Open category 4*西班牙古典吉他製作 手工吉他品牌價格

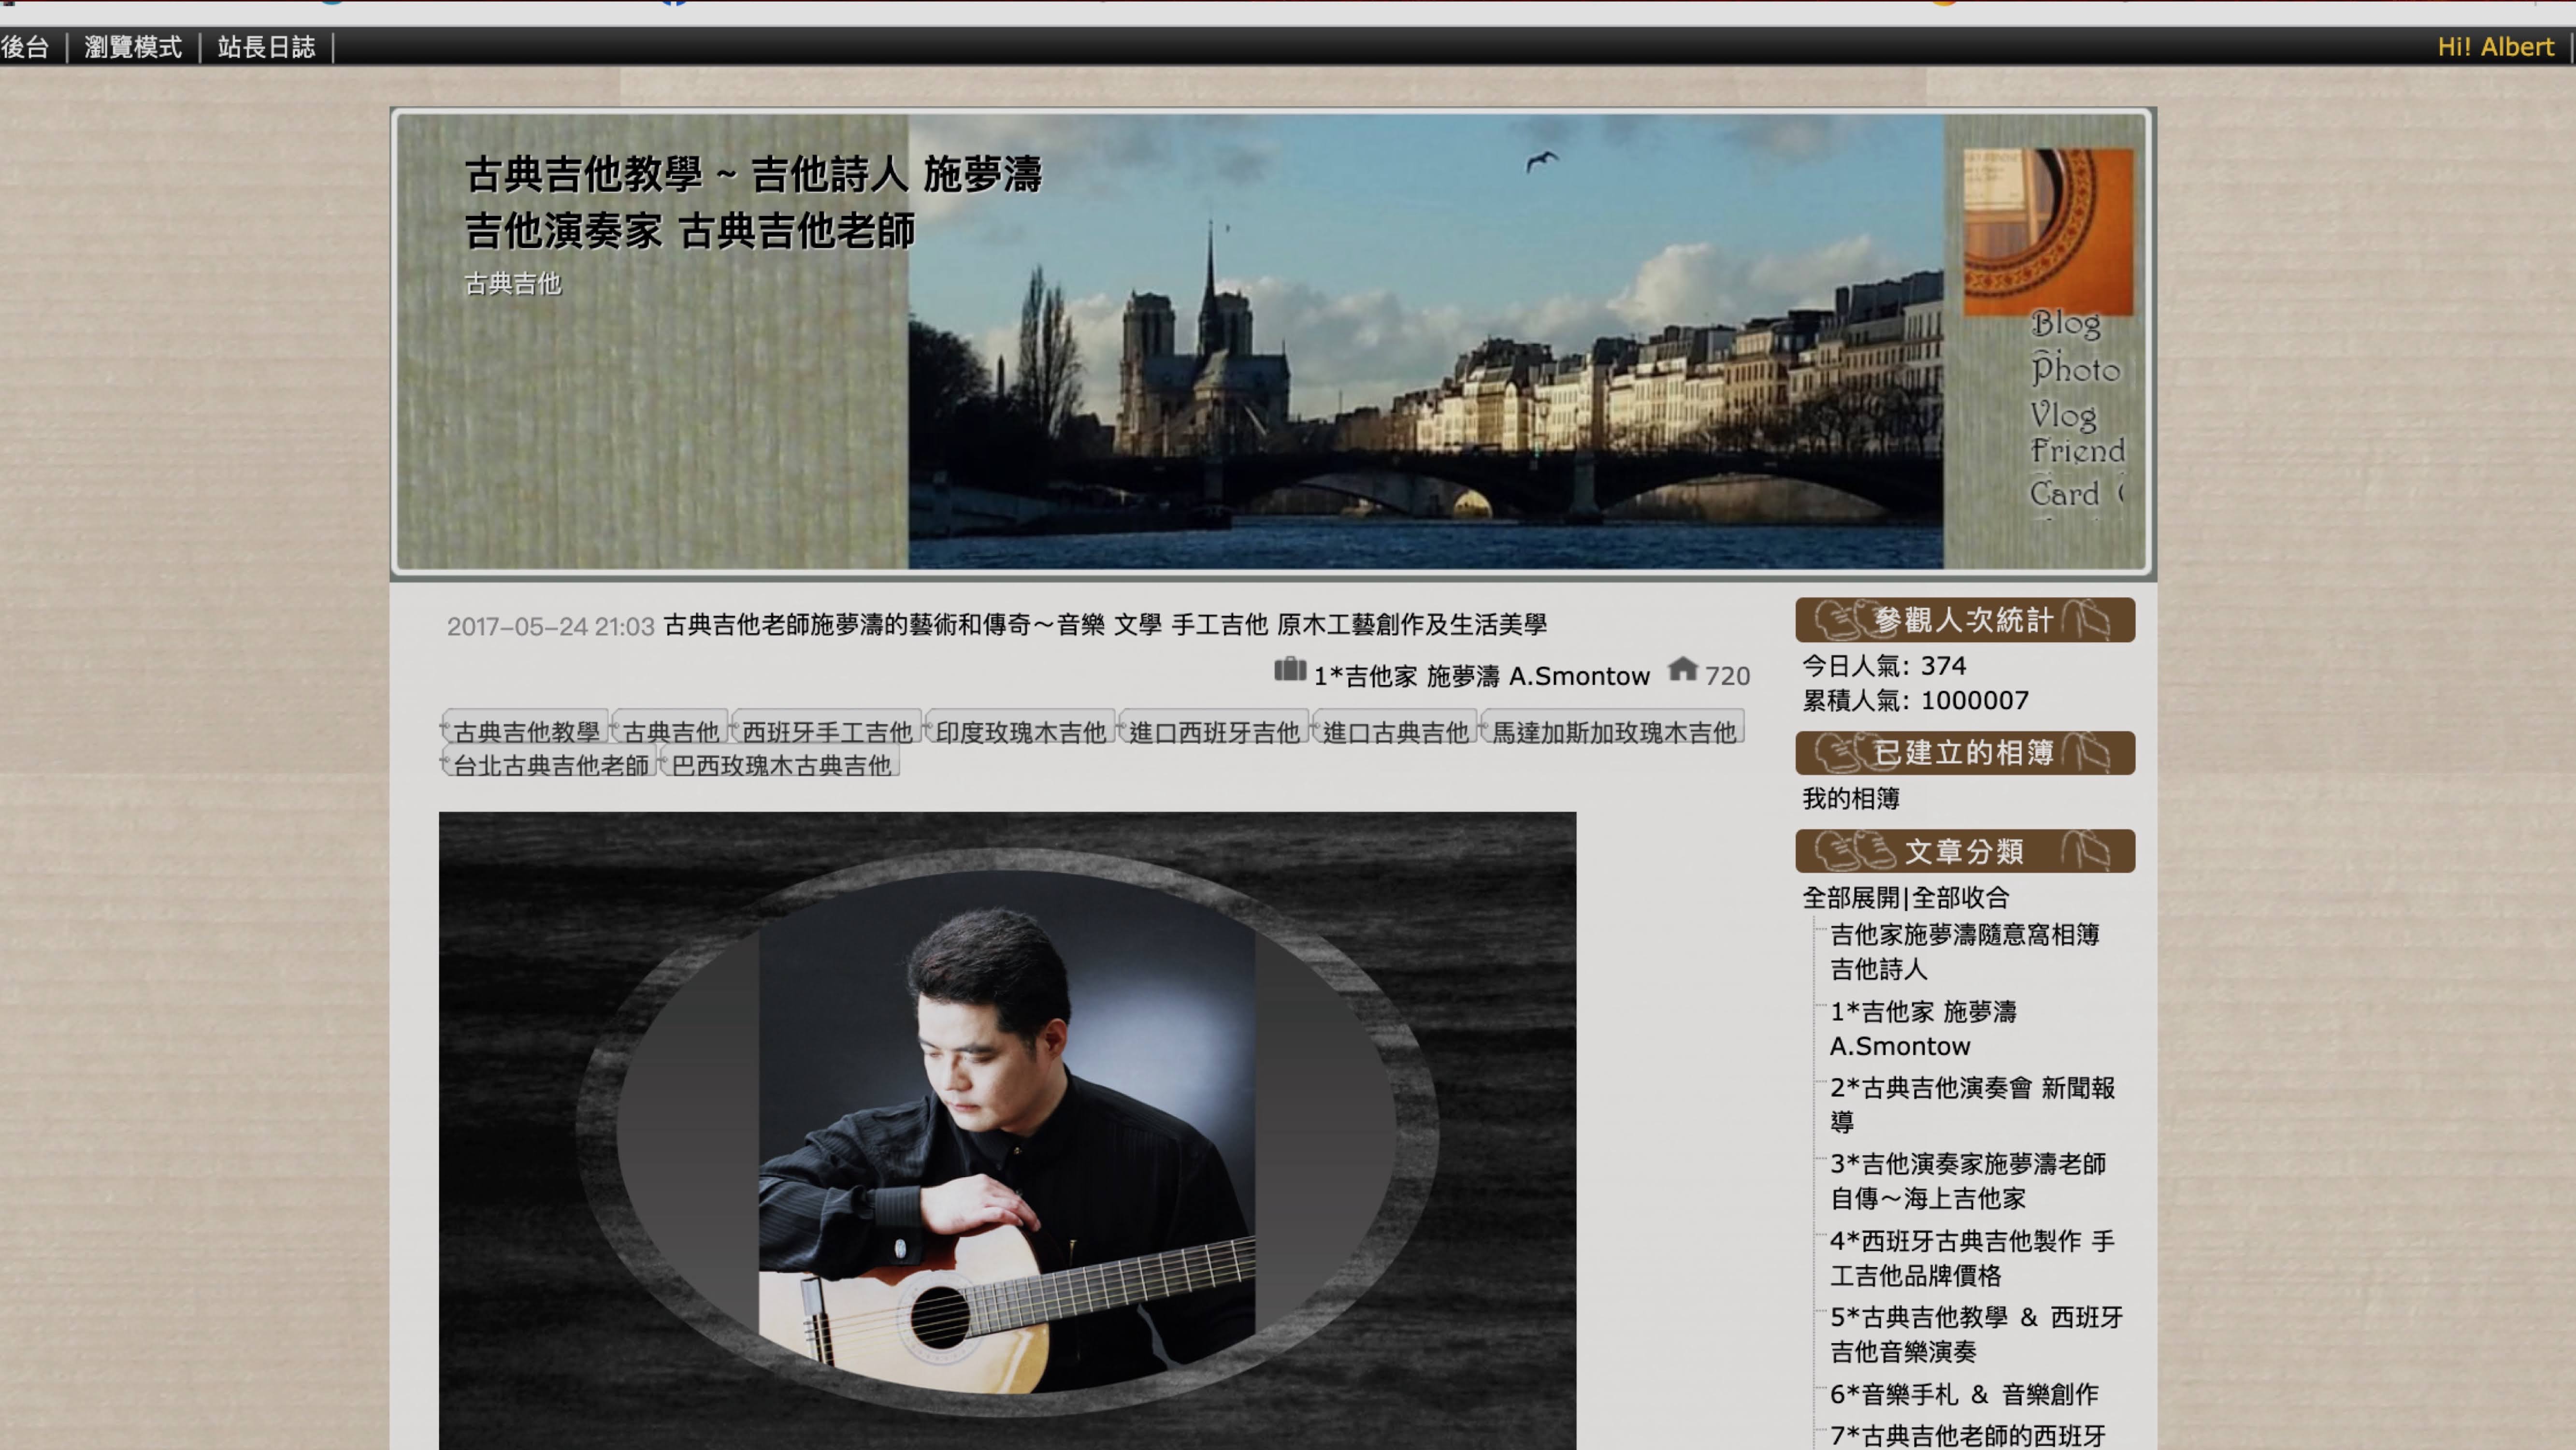(x=1972, y=1257)
